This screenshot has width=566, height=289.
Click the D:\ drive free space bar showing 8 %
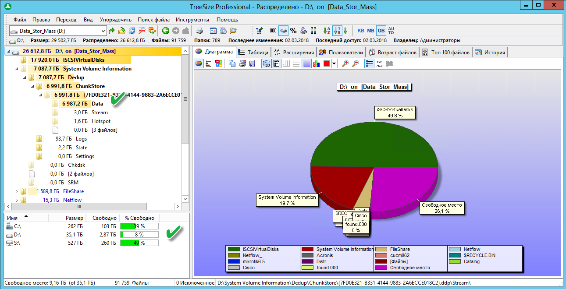(139, 235)
